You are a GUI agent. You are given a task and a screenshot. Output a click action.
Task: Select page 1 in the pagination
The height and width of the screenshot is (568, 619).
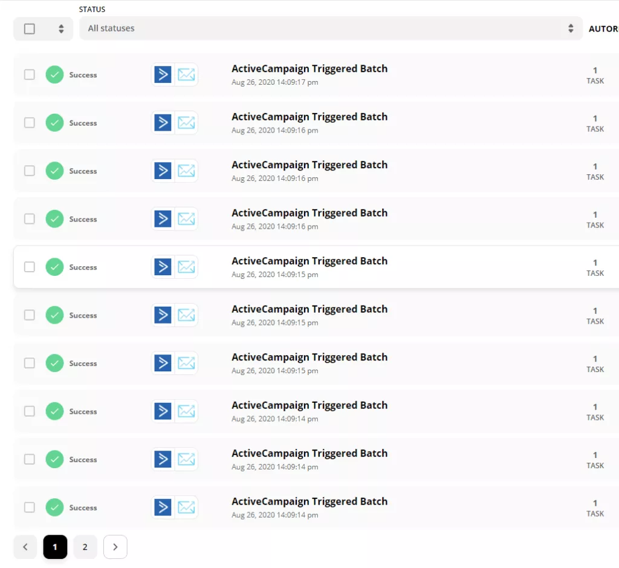click(55, 547)
